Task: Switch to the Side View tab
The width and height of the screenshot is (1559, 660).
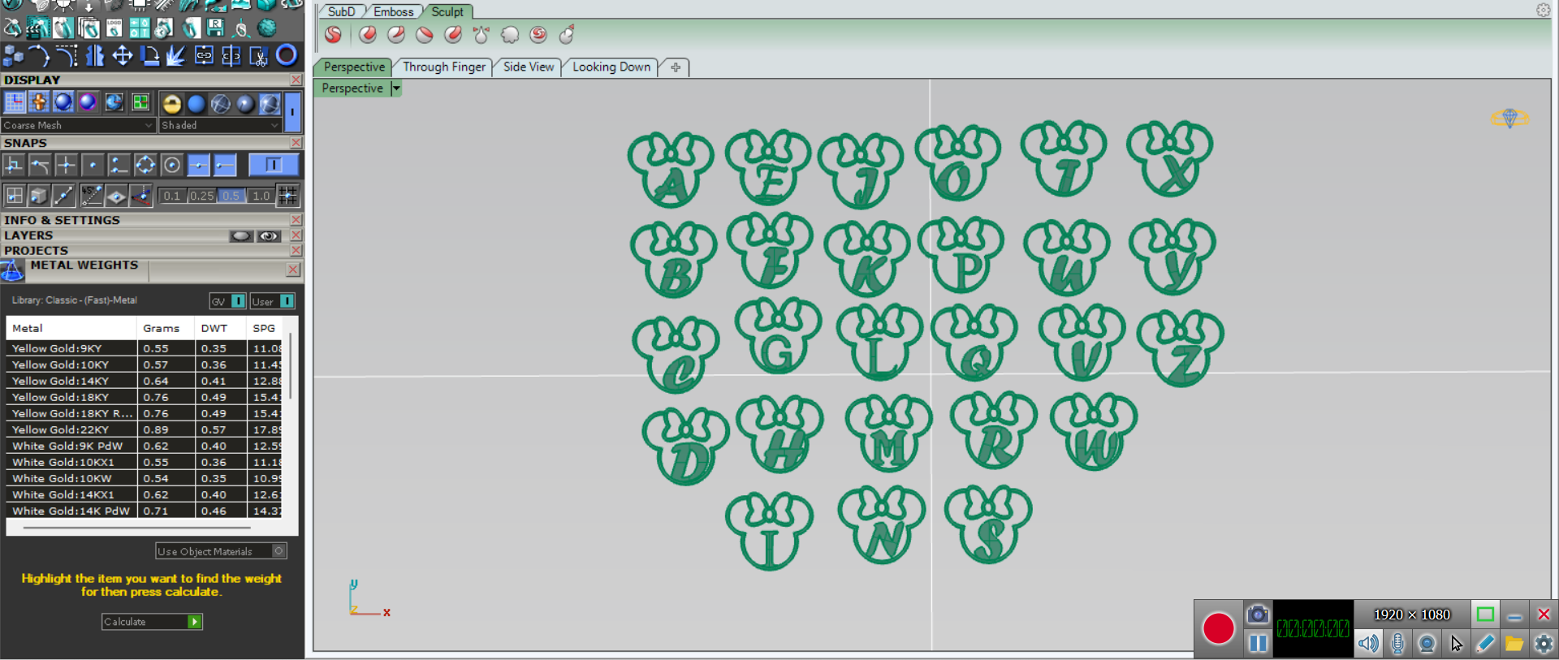Action: coord(528,67)
